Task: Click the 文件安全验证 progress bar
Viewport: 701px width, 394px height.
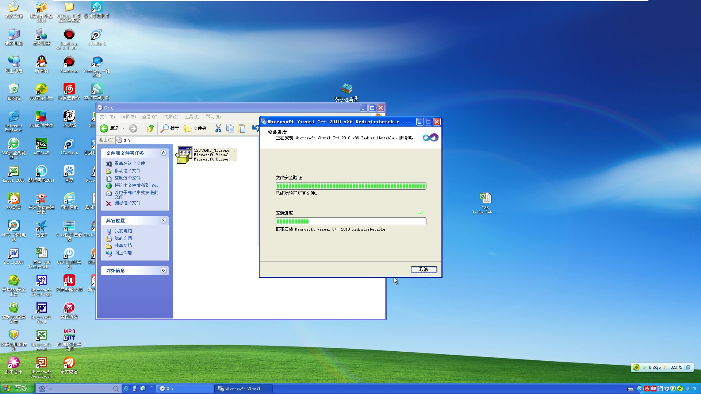Action: [x=351, y=186]
